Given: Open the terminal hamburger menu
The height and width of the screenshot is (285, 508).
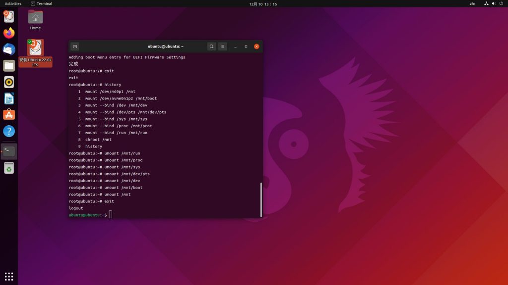Looking at the screenshot, I should [223, 47].
